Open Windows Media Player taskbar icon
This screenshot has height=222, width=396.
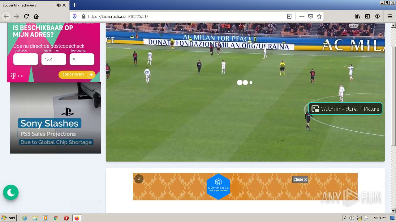pyautogui.click(x=45, y=218)
